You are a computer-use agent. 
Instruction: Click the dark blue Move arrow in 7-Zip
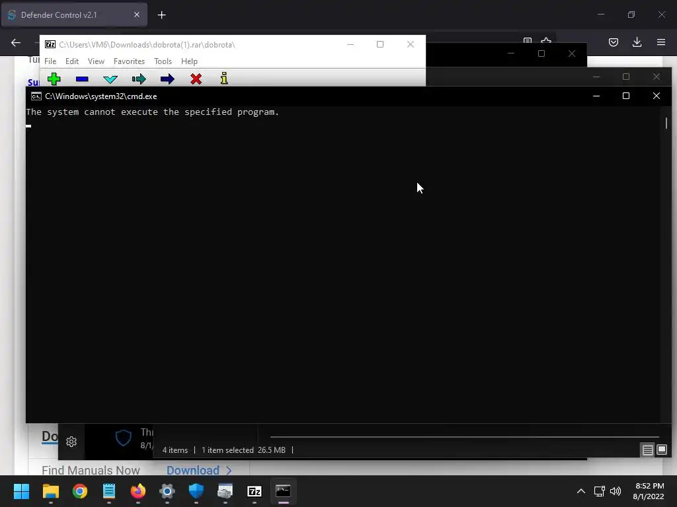tap(167, 79)
